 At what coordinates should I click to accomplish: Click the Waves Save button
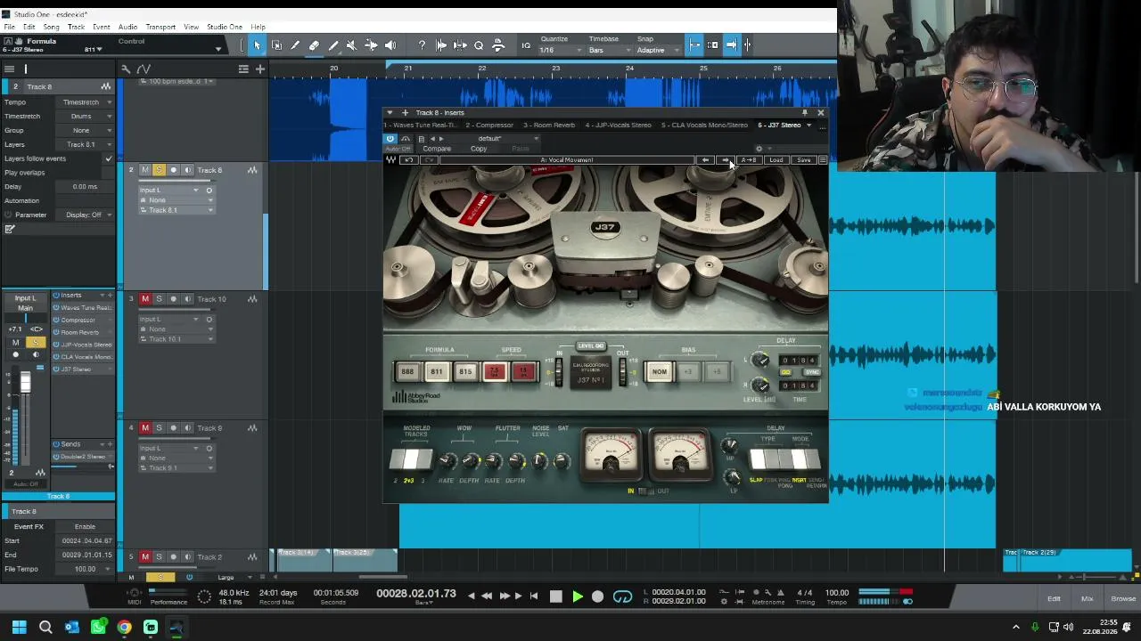point(804,160)
